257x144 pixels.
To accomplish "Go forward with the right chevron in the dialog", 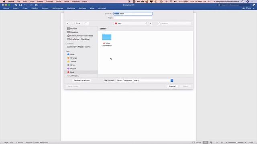I will (x=71, y=24).
